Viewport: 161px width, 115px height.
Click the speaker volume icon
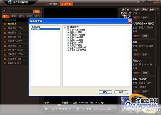pyautogui.click(x=95, y=109)
